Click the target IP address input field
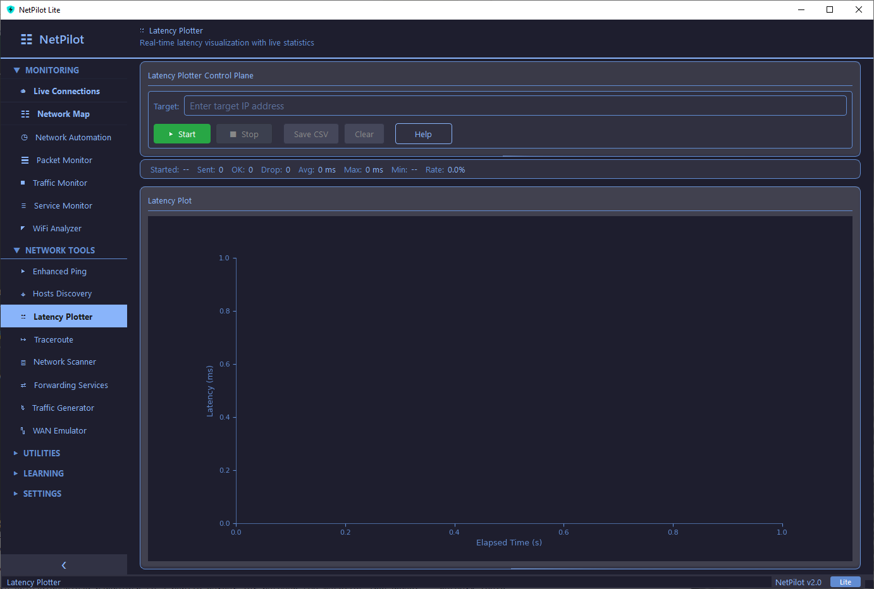Viewport: 874px width, 589px height. [515, 106]
